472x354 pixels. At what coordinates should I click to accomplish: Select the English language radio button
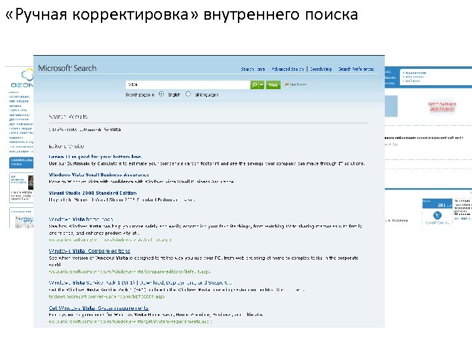click(161, 94)
